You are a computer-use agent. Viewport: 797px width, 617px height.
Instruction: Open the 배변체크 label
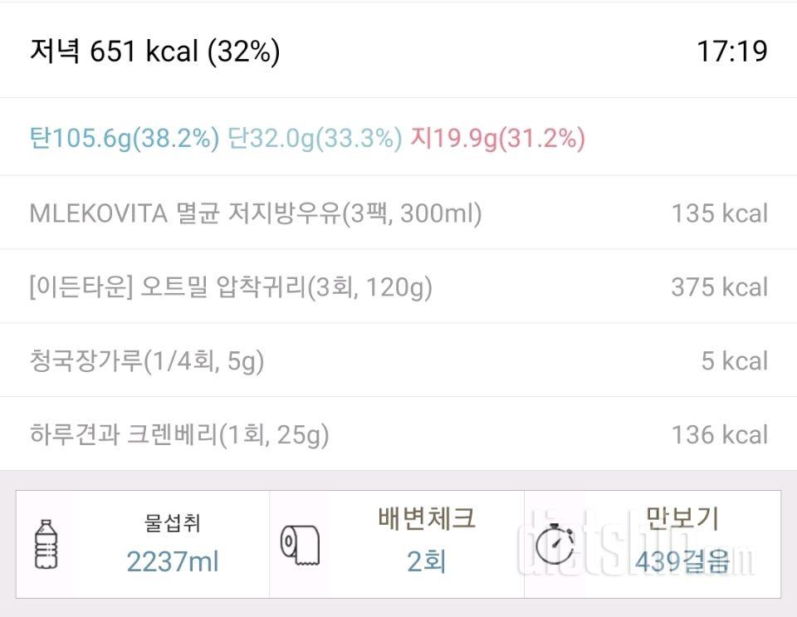point(426,519)
